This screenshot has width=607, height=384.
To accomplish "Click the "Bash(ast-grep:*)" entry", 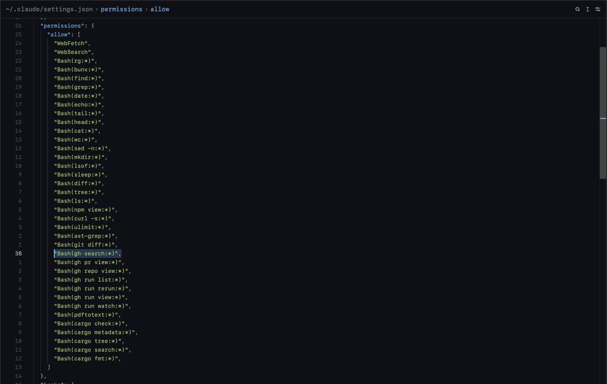I will click(86, 236).
